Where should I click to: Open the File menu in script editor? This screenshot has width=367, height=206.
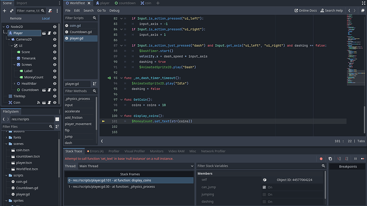(68, 11)
